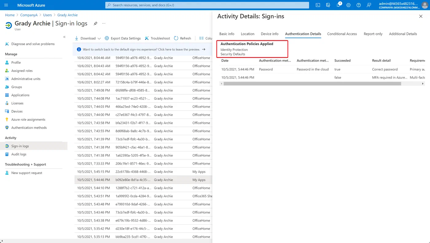Click the details scrollbar right arrow
430x243 pixels.
point(423,84)
